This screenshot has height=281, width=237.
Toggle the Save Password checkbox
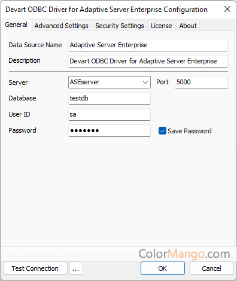tap(162, 131)
